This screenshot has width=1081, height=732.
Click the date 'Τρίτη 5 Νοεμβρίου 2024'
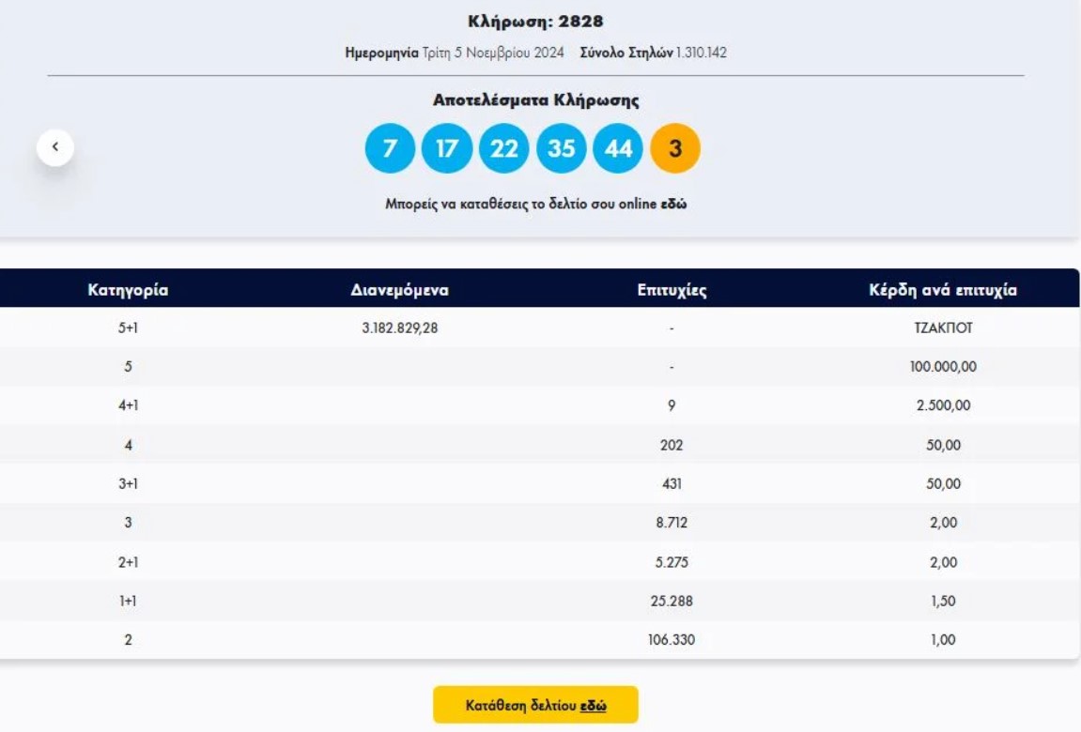tap(507, 53)
